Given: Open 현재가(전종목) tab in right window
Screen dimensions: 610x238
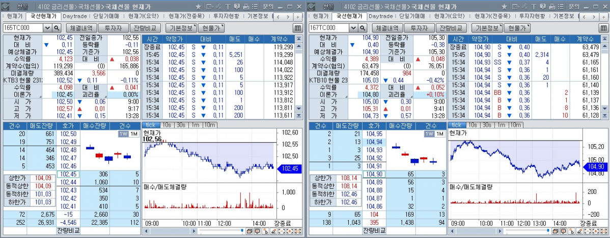Looking at the screenshot, I should (491, 16).
